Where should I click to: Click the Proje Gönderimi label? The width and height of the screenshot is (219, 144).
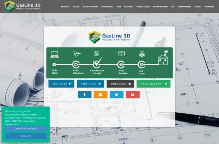tap(78, 72)
